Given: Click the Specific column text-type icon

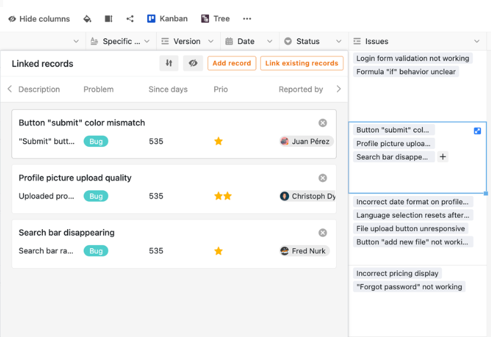Looking at the screenshot, I should pos(94,41).
